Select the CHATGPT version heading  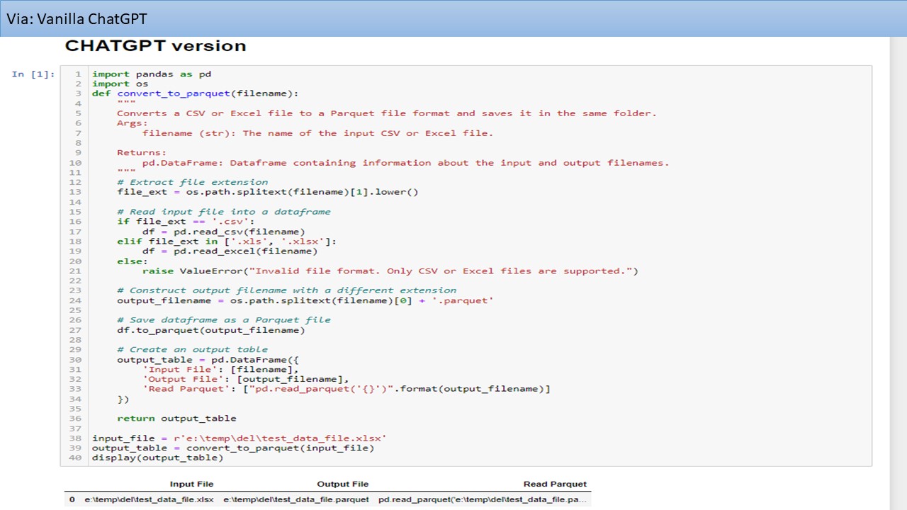(155, 46)
